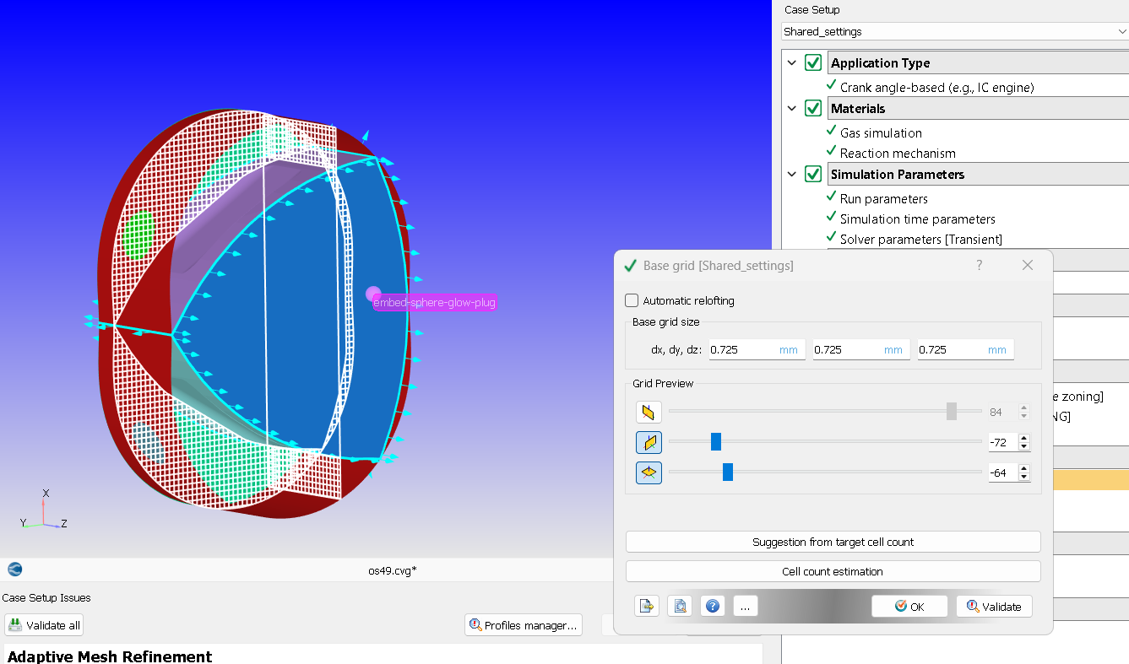
Task: Open the Profiles manager
Action: 524,625
